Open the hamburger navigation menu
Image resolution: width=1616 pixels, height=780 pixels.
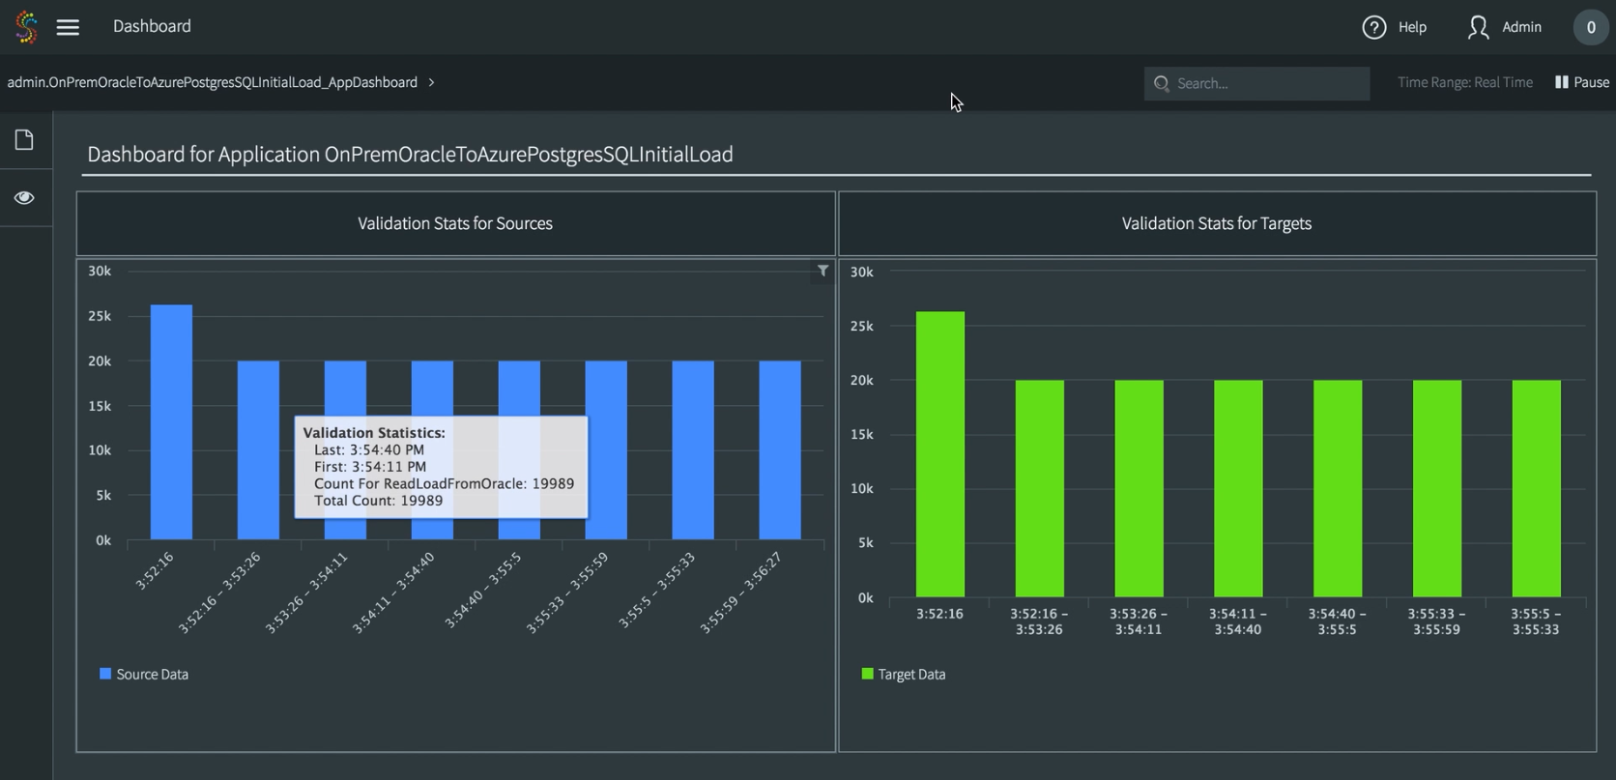click(x=68, y=27)
